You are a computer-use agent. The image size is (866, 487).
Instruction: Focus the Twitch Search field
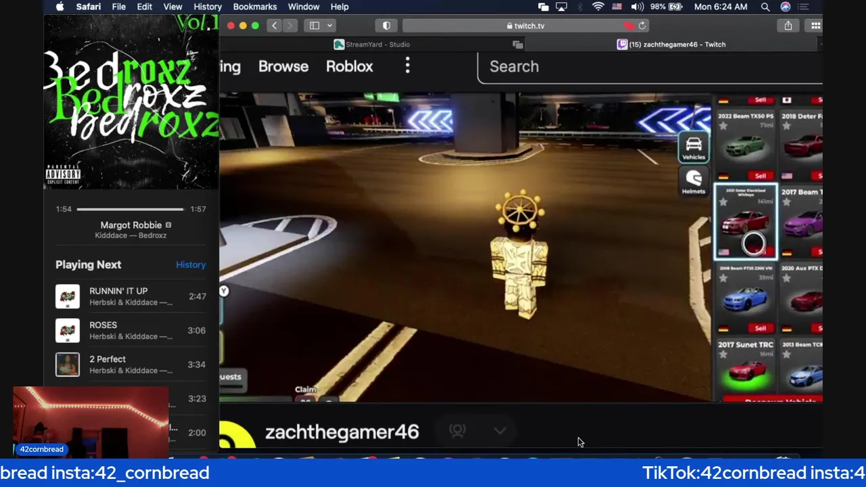649,67
